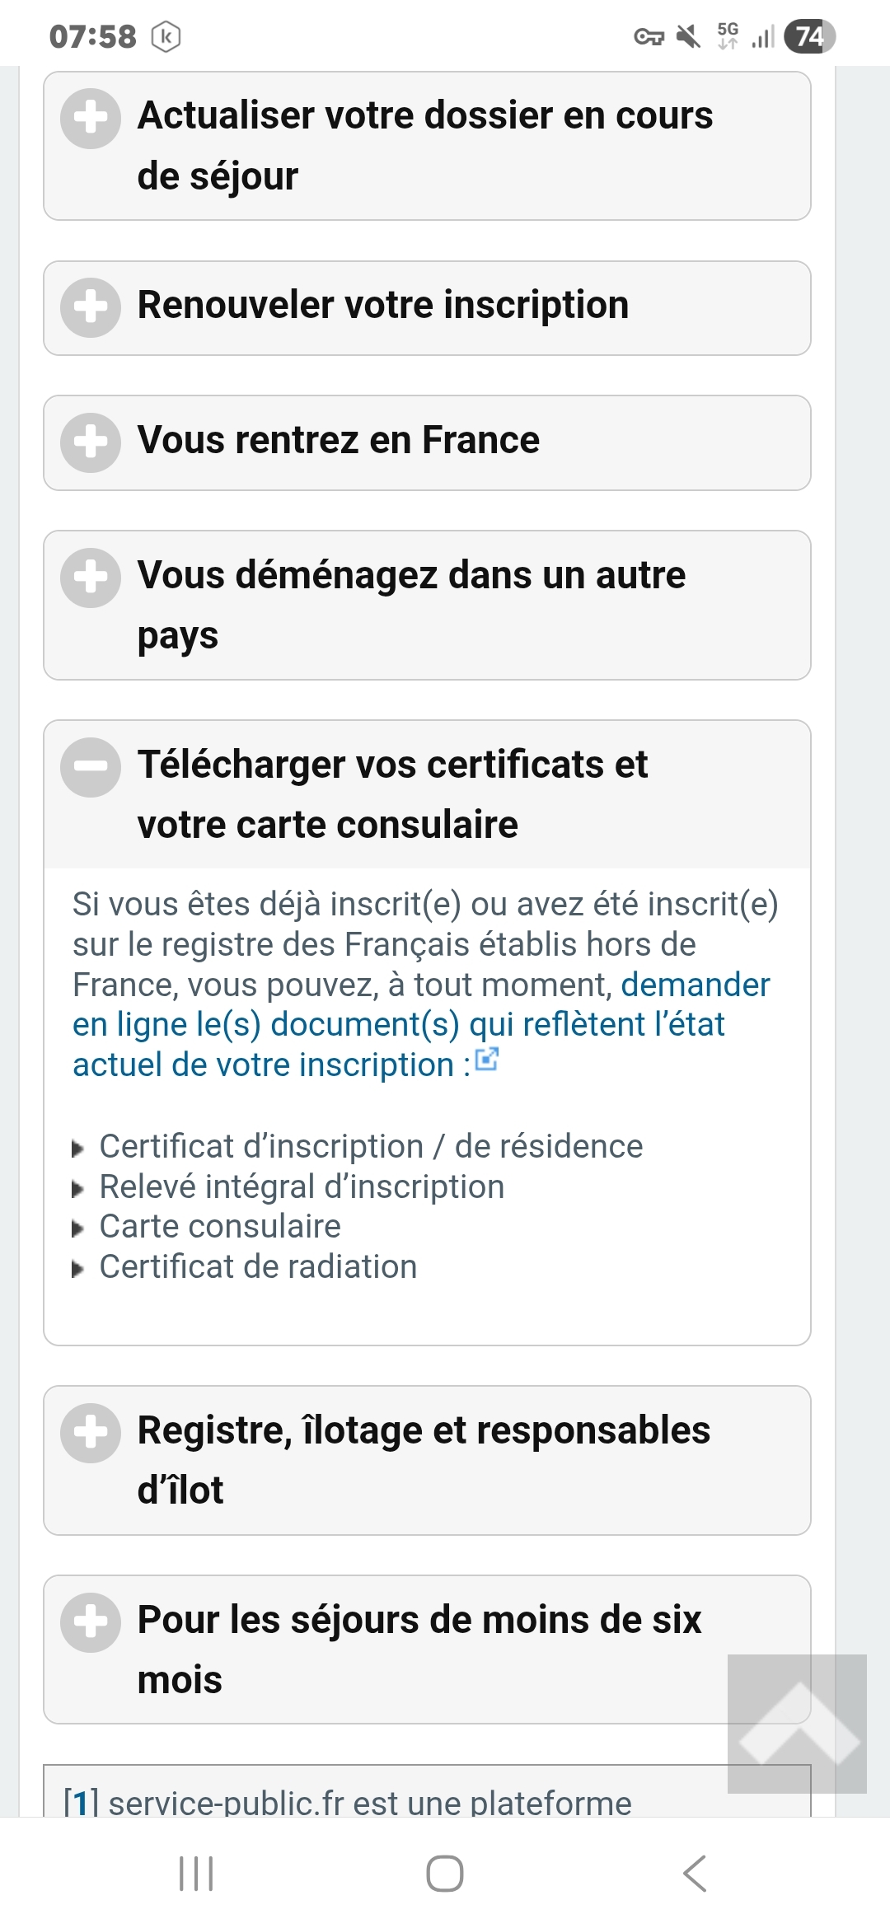Collapse 'Télécharger vos certificats et votre carte consulaire'
This screenshot has width=890, height=1928.
pyautogui.click(x=392, y=794)
